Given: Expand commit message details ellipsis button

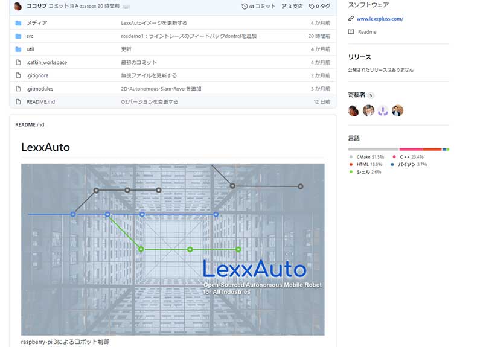Looking at the screenshot, I should tap(126, 6).
